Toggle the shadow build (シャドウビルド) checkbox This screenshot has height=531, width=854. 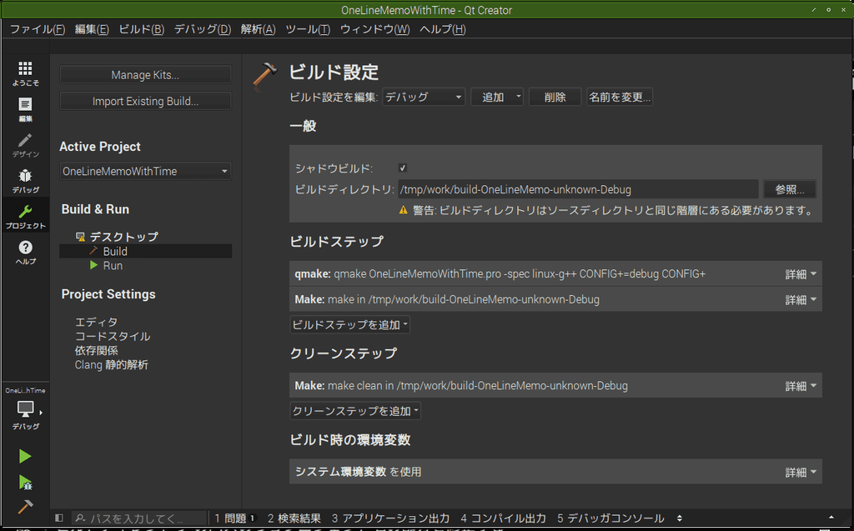click(403, 168)
